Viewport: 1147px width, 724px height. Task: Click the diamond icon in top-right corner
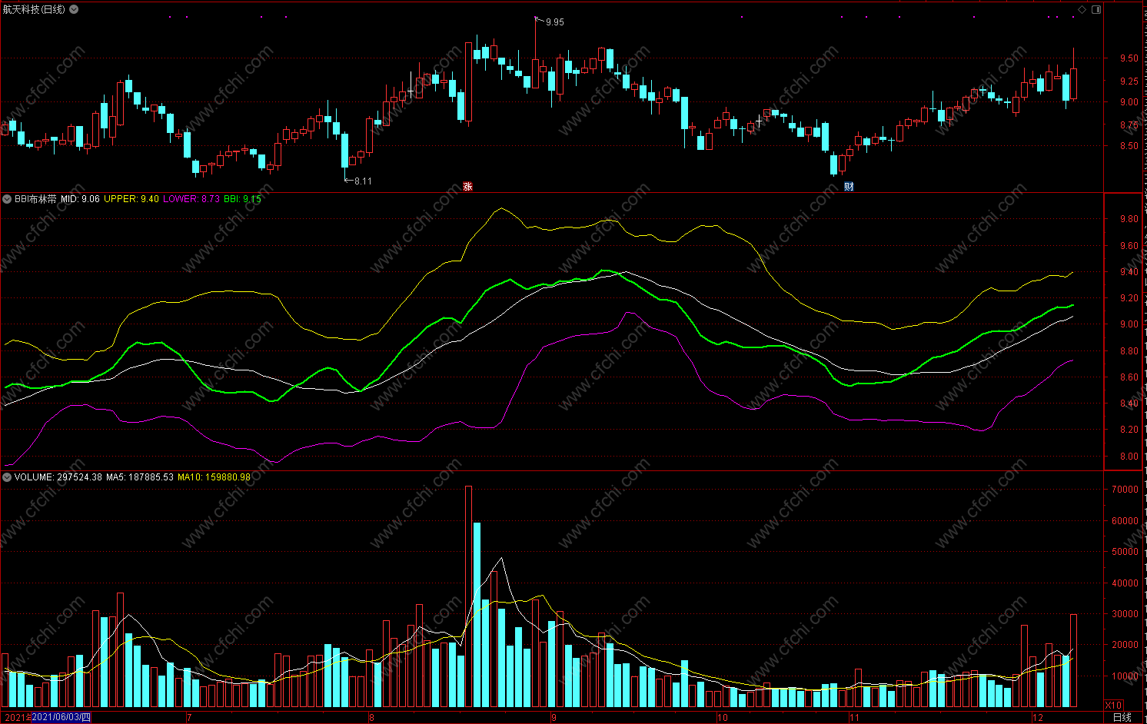(1082, 9)
